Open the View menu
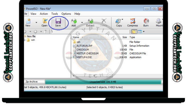187x105 pixels. [33, 14]
